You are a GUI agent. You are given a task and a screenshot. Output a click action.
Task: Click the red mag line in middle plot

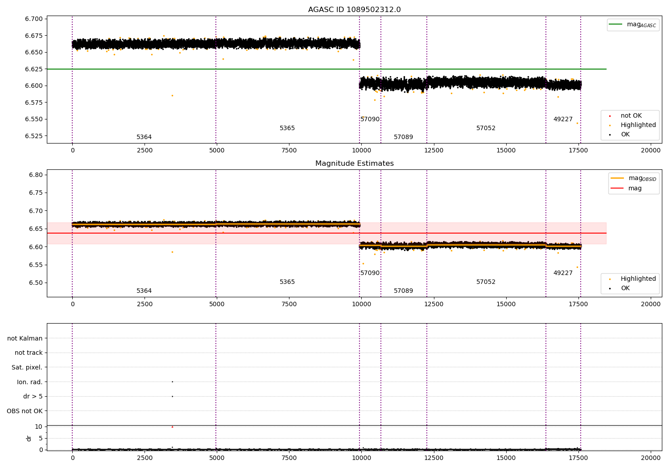[x=326, y=233]
